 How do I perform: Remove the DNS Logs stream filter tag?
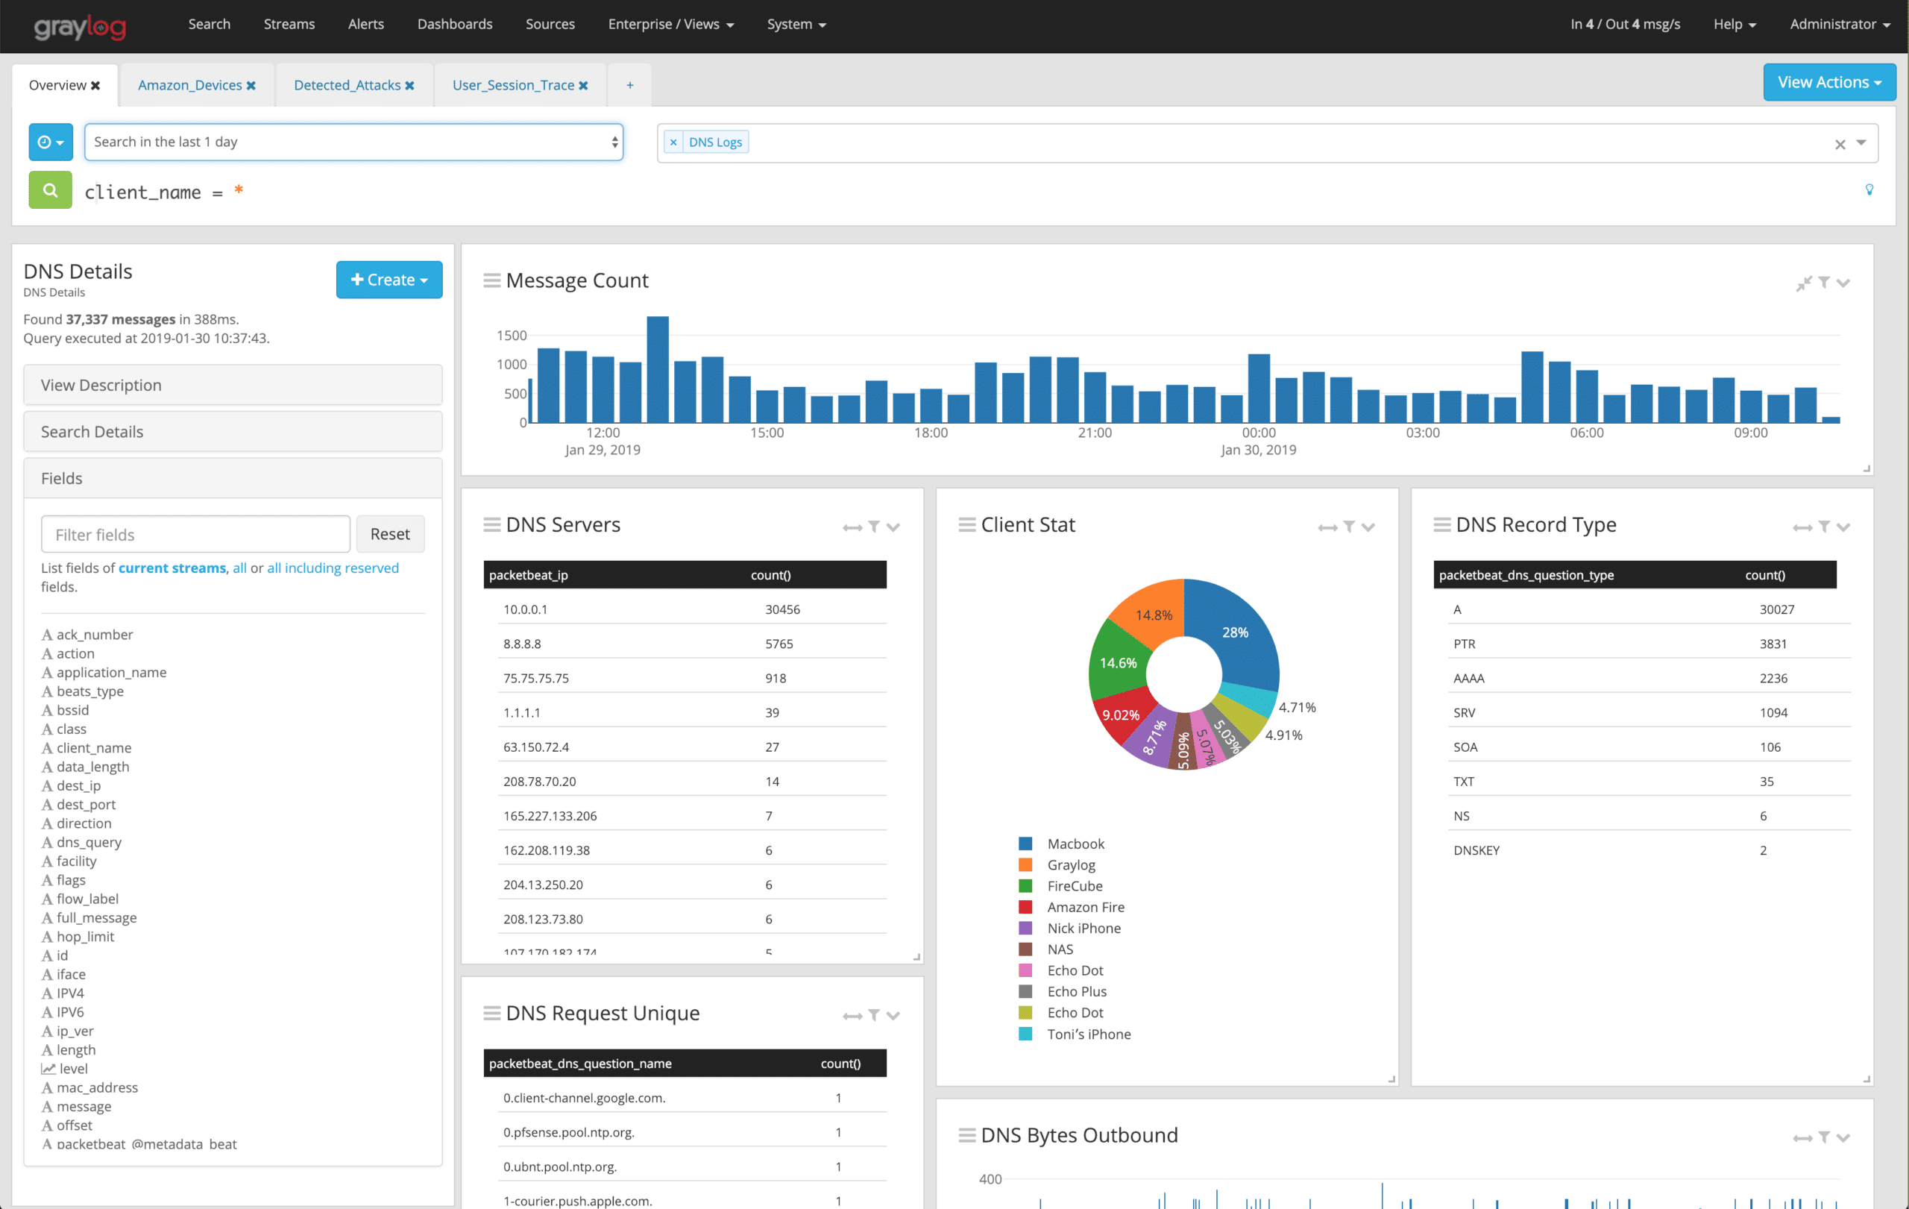tap(673, 142)
